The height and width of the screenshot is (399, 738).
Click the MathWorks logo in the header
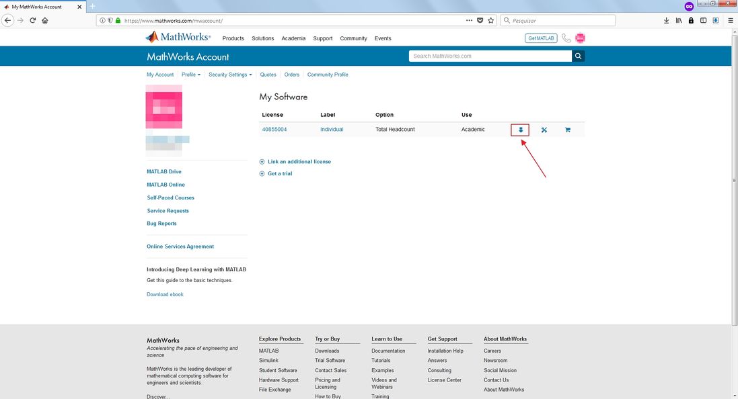(x=178, y=37)
